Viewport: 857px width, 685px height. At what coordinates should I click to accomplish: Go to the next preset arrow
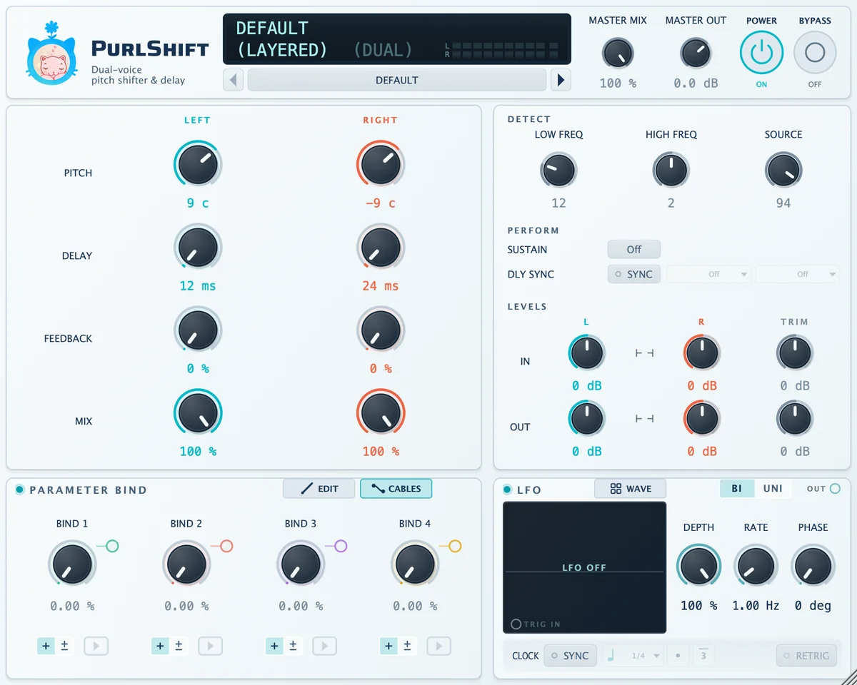coord(561,80)
